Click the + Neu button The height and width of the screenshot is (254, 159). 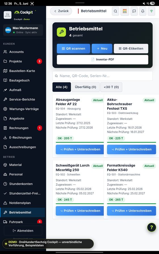pos(102,48)
